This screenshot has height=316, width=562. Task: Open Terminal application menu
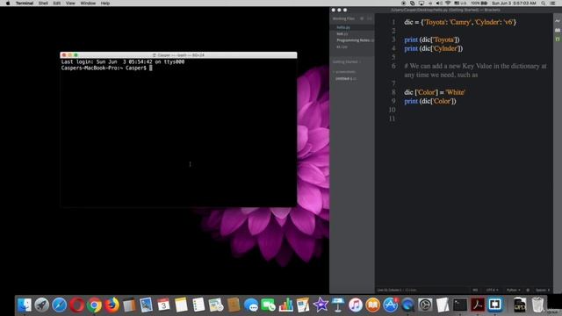(x=25, y=4)
